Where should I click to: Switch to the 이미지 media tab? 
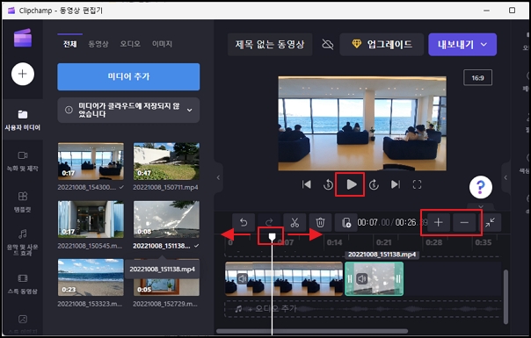coord(162,44)
